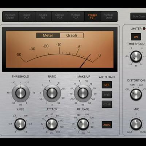Click the DISTORTION label
Image resolution: width=146 pixels, height=146 pixels.
136,80
